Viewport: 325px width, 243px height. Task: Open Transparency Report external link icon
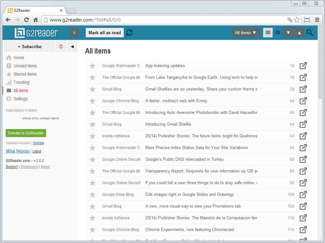[x=303, y=171]
